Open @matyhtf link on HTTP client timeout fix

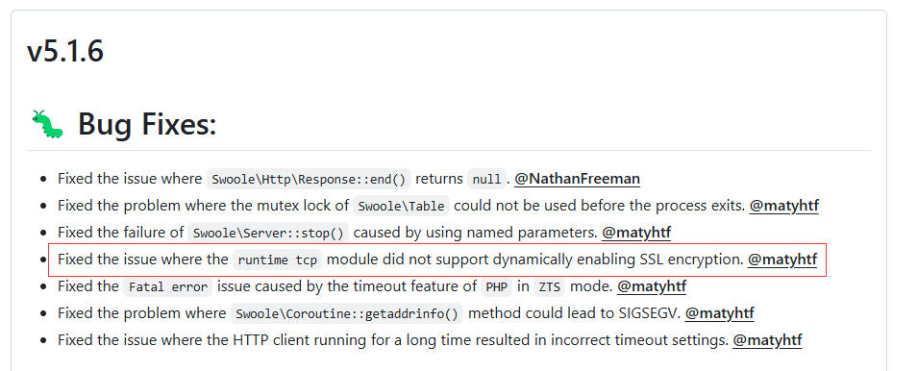click(x=767, y=340)
